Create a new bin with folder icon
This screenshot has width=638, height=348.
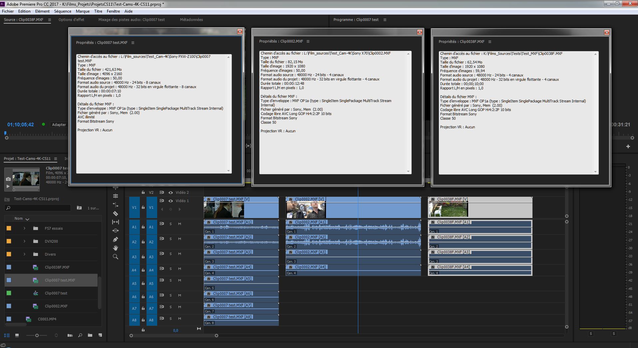pos(90,335)
